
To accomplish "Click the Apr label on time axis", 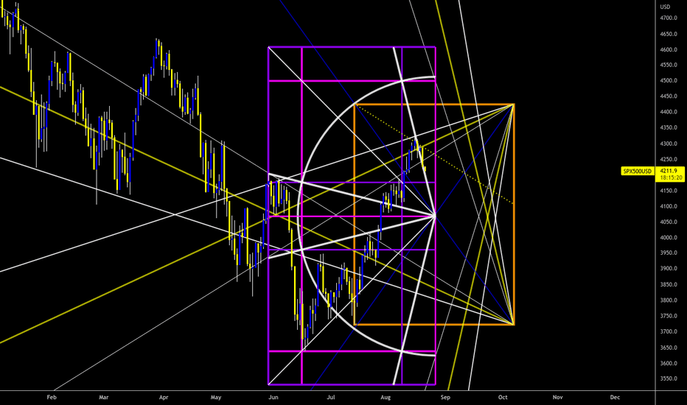I will pyautogui.click(x=164, y=398).
